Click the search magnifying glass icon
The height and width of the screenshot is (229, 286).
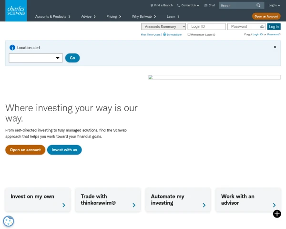(258, 5)
